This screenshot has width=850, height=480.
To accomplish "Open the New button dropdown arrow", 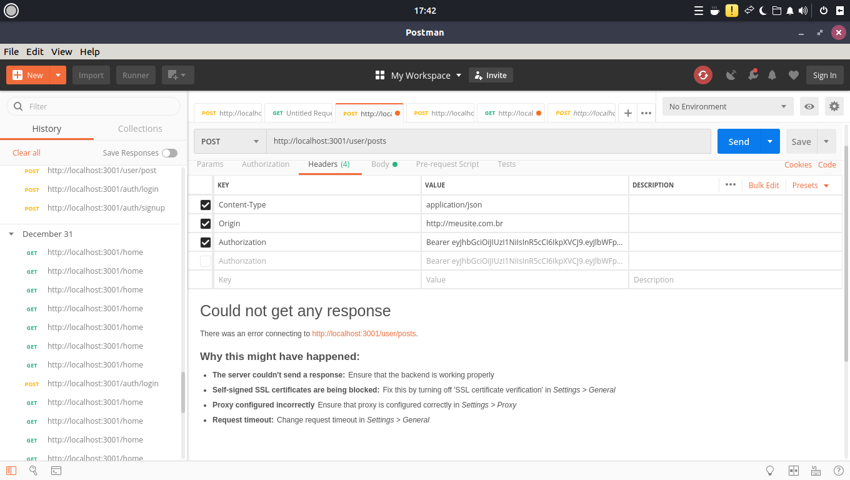I will click(x=58, y=75).
